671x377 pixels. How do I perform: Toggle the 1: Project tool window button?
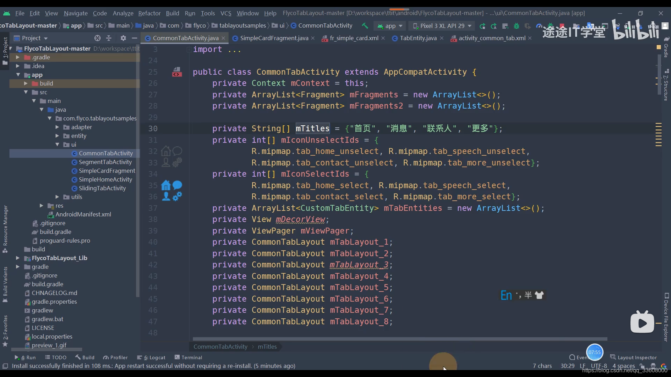5,51
